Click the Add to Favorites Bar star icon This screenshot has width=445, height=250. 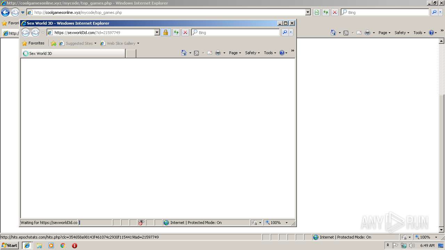pos(54,43)
